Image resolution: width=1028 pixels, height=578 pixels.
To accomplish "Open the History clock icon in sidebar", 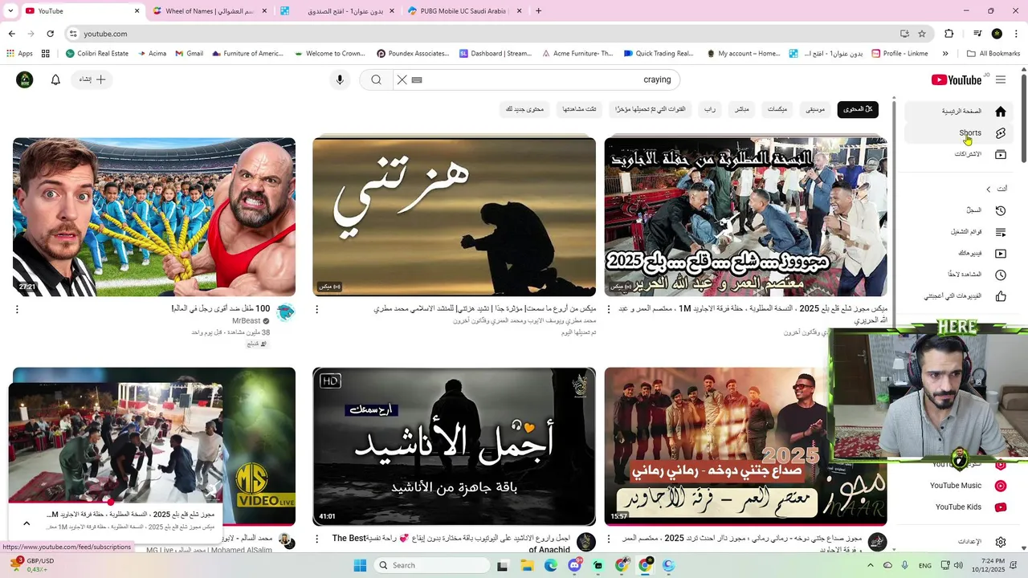I will click(x=1001, y=210).
